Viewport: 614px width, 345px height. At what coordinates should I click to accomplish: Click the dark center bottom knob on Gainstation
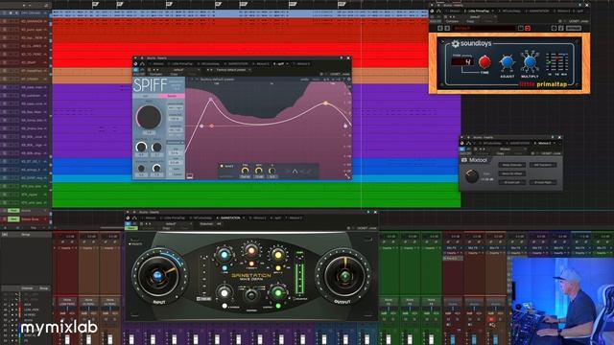[x=251, y=296]
